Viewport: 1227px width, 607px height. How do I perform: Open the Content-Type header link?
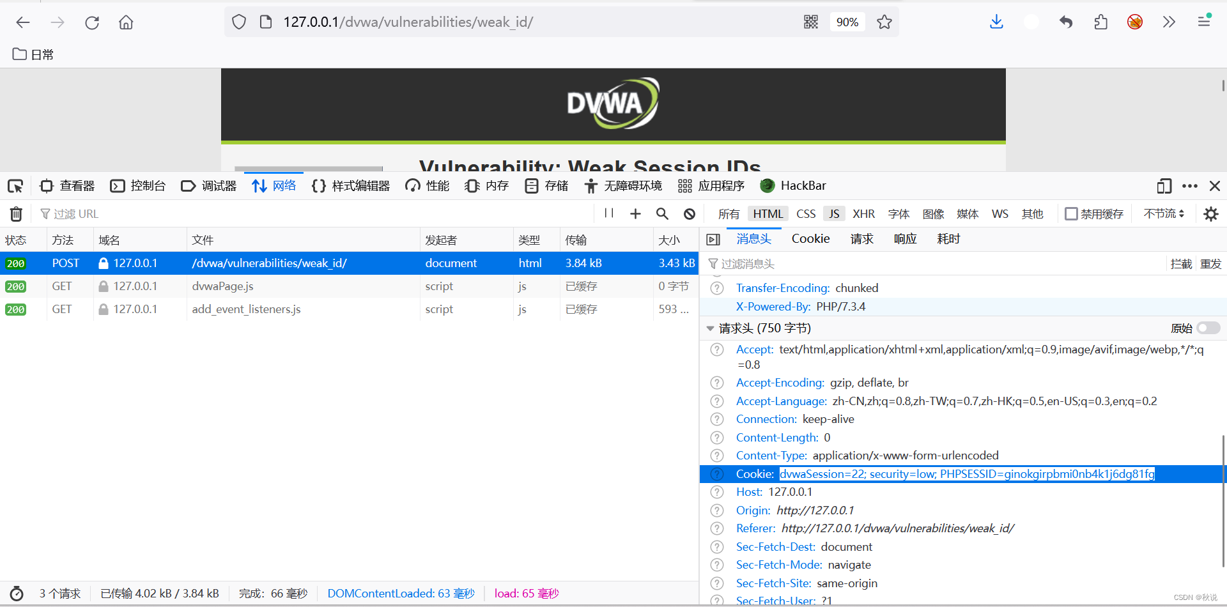point(771,456)
